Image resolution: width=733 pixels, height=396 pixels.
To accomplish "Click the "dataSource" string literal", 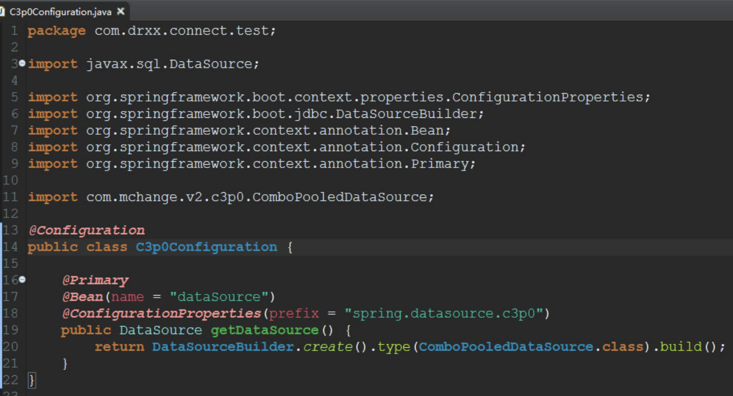I will pos(219,297).
